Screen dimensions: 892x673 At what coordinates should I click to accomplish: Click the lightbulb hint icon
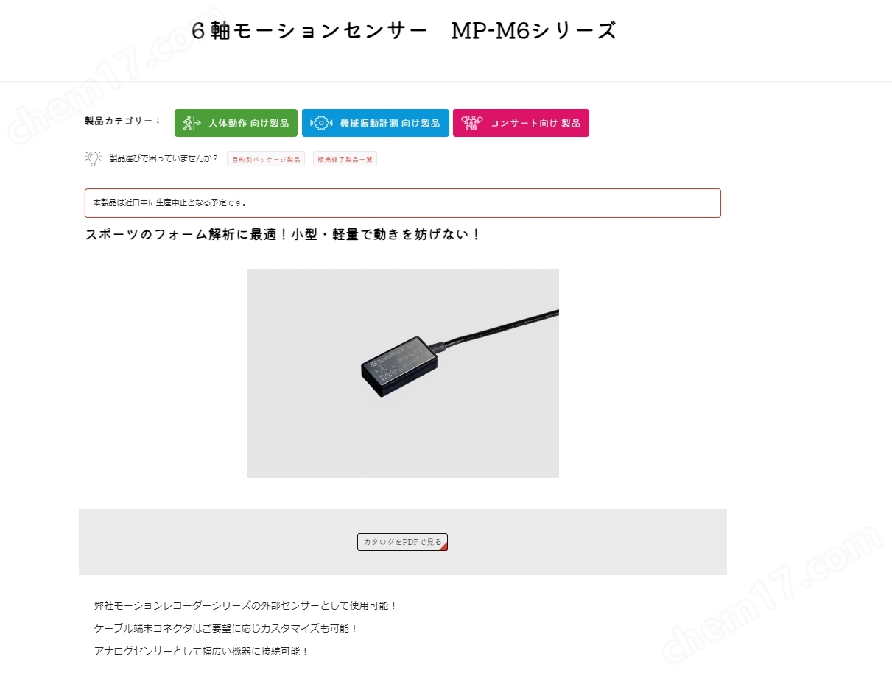(93, 158)
